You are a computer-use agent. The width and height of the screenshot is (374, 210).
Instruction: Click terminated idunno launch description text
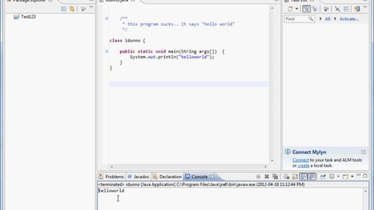pos(201,184)
